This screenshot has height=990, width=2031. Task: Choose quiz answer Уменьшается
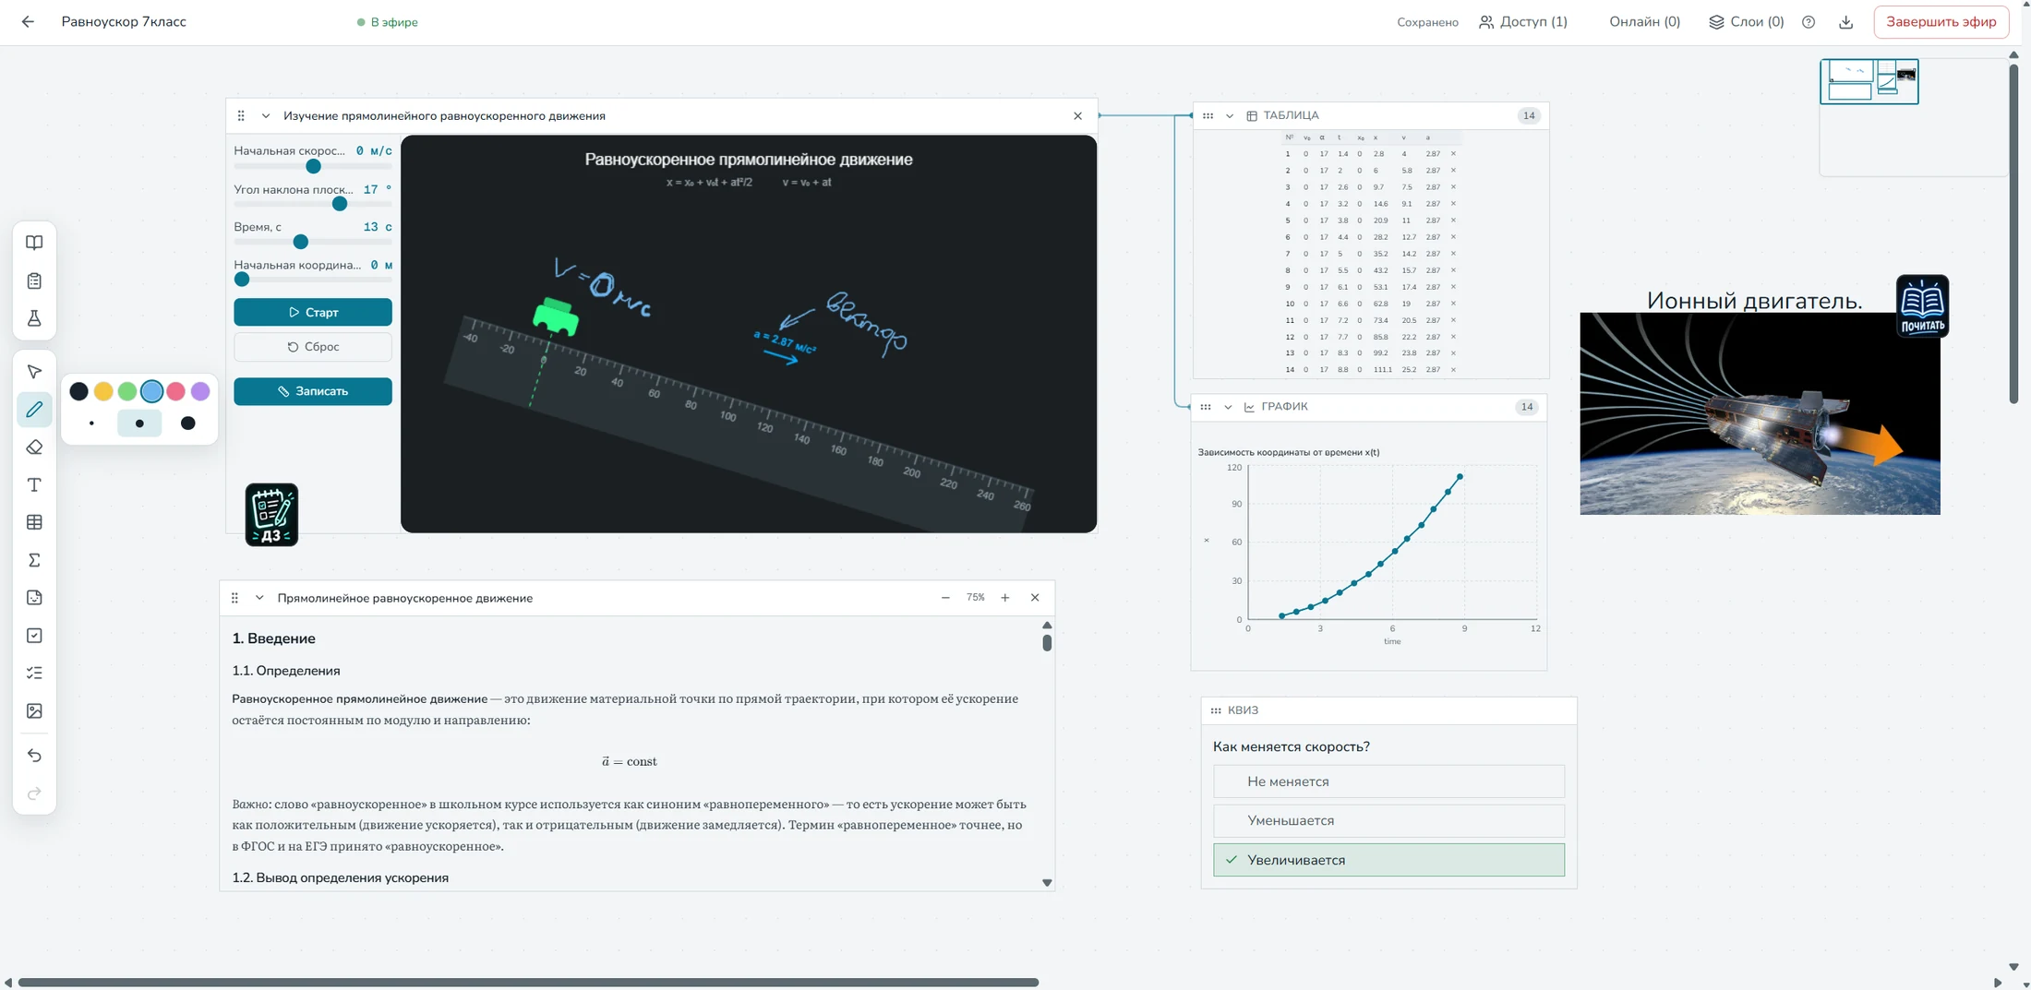point(1388,820)
